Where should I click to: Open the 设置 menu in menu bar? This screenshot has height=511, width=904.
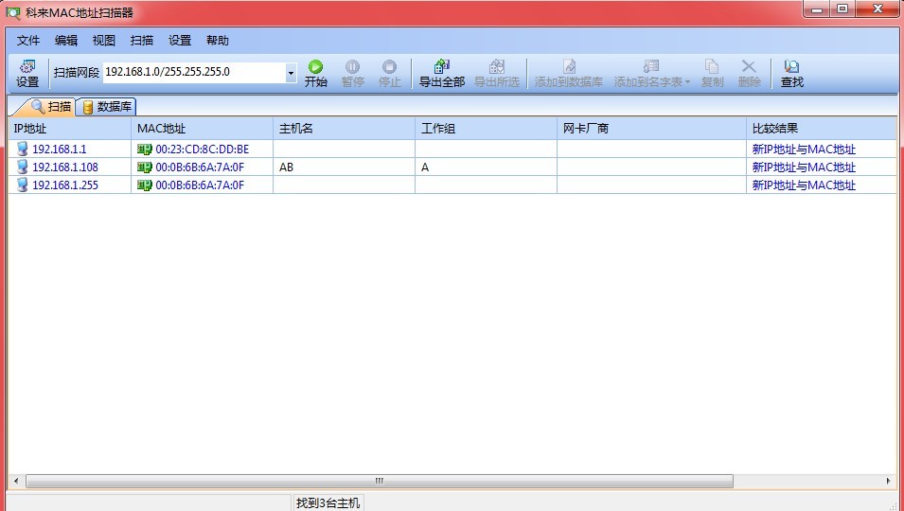[x=179, y=41]
